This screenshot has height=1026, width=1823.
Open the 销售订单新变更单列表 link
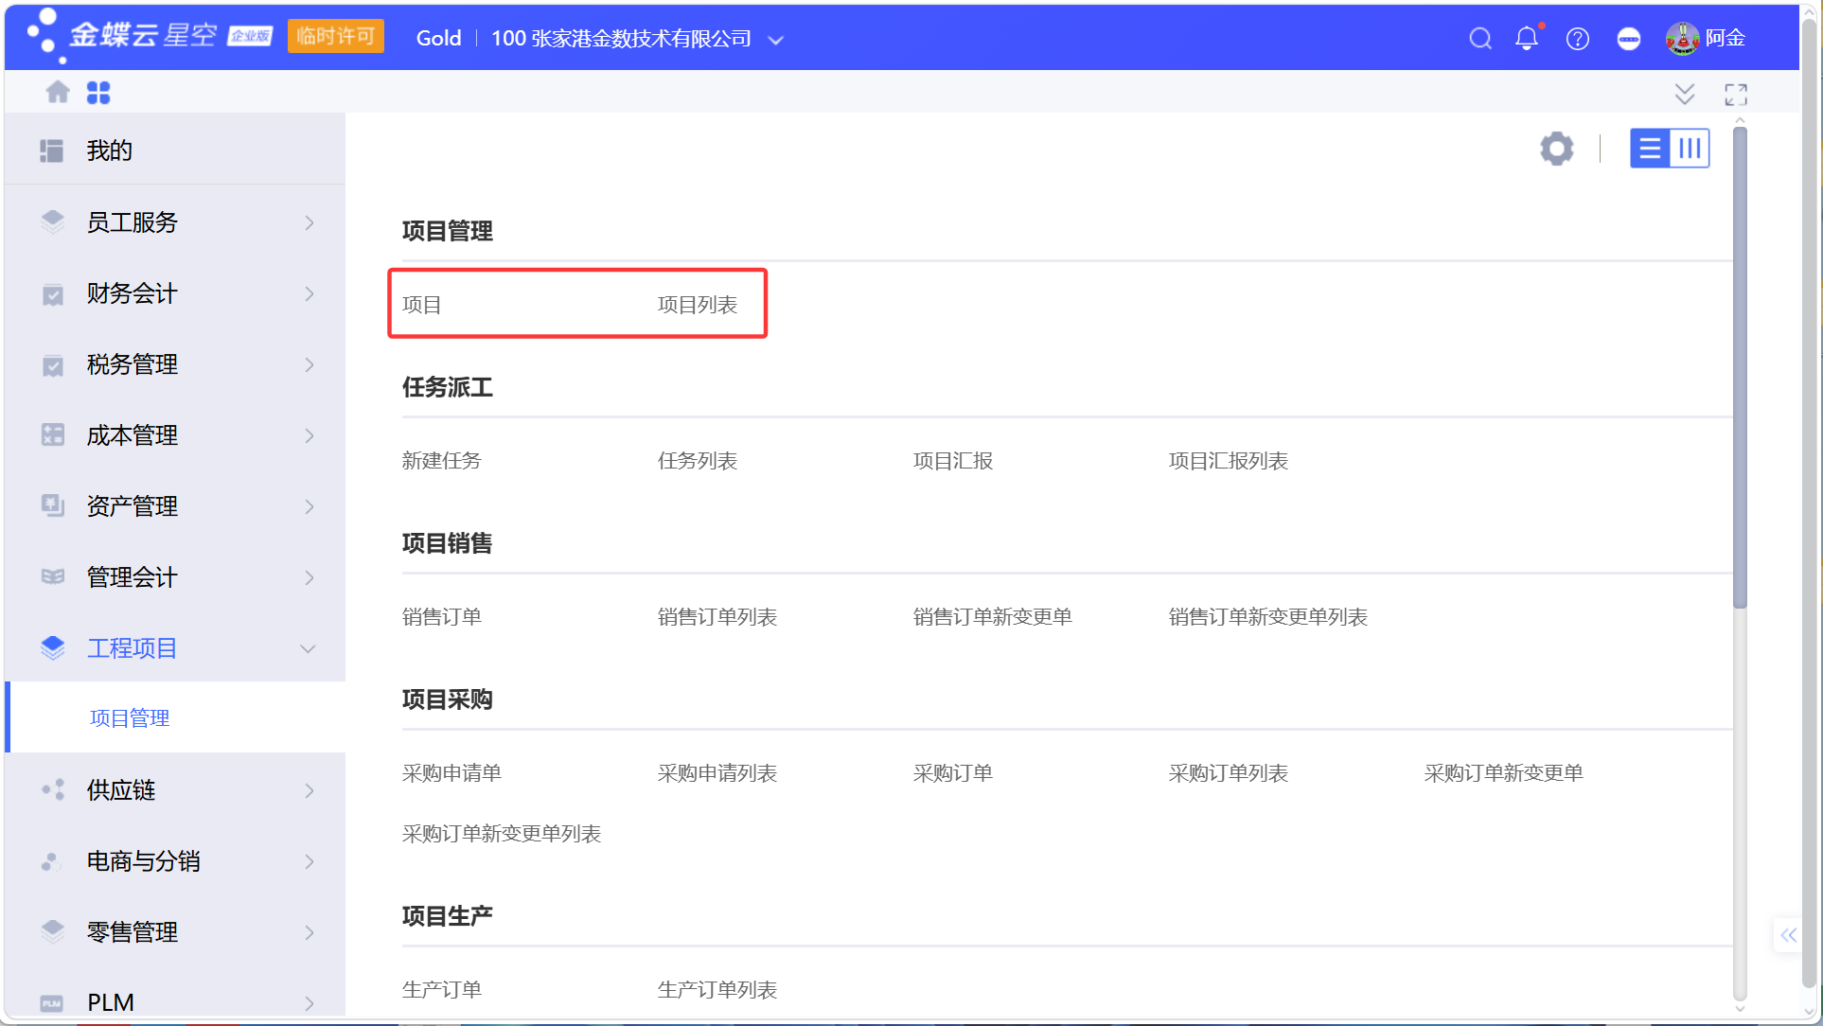point(1268,617)
